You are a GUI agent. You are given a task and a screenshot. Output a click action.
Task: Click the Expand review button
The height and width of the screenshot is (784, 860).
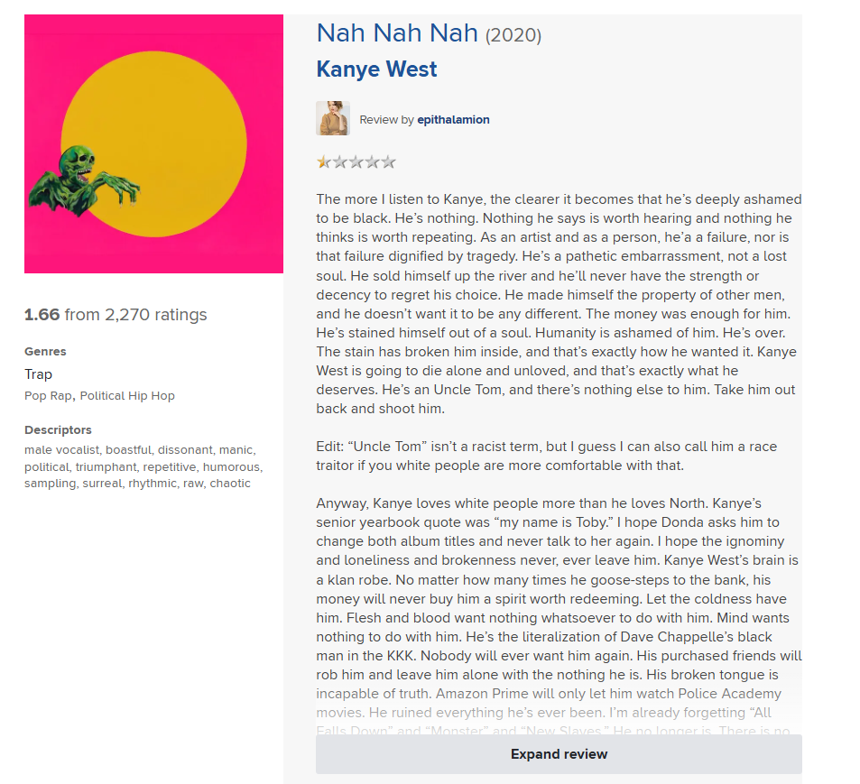tap(559, 754)
